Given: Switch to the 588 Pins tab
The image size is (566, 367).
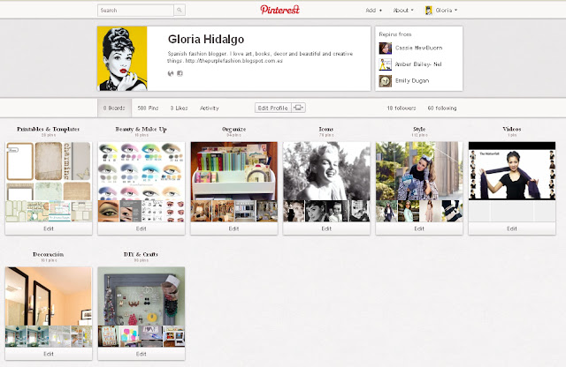Looking at the screenshot, I should pyautogui.click(x=148, y=108).
